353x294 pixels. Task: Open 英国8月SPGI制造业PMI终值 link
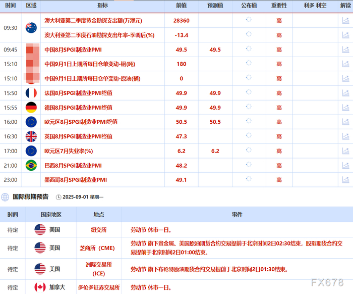[x=78, y=136]
